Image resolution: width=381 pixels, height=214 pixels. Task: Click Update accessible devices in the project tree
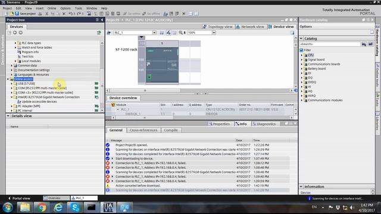pos(39,102)
